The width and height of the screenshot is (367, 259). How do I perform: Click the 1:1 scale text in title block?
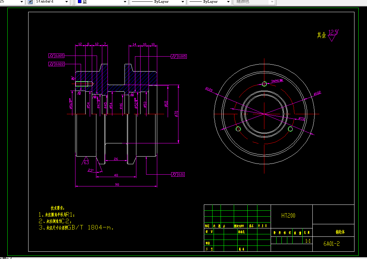(x=308, y=241)
